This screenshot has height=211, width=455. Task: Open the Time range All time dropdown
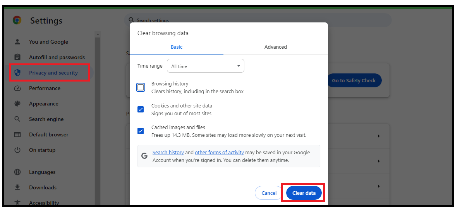coord(206,66)
